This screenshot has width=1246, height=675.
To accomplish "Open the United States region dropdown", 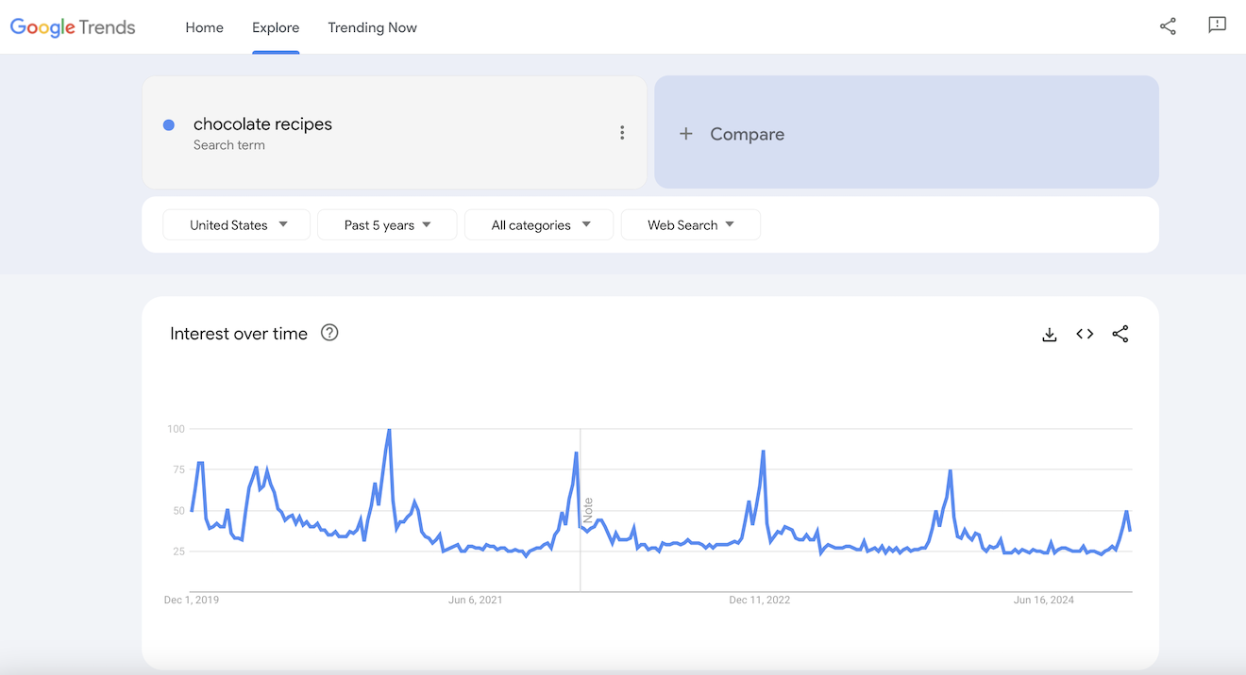I will tap(237, 224).
